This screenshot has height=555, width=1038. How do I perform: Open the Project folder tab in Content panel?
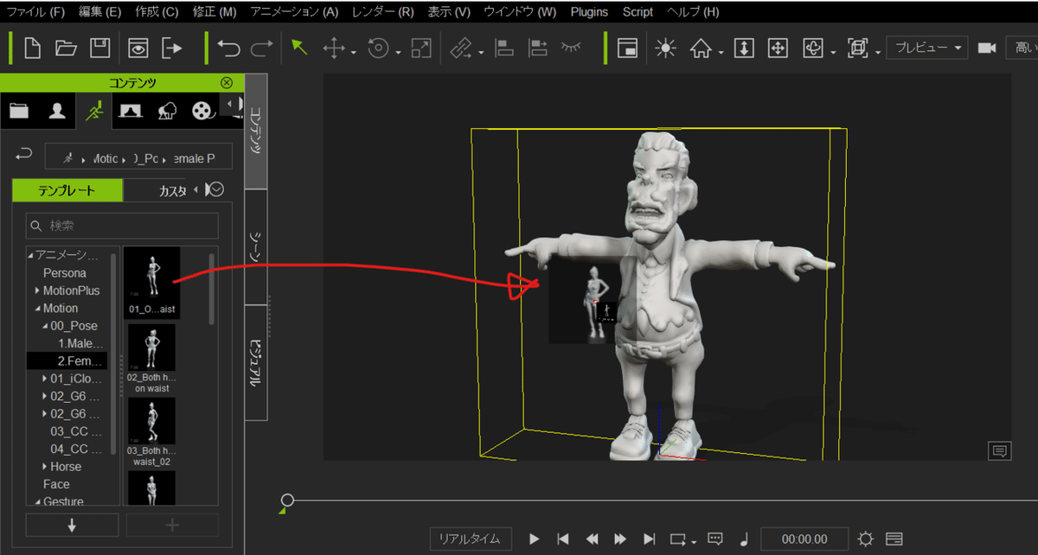[x=19, y=111]
